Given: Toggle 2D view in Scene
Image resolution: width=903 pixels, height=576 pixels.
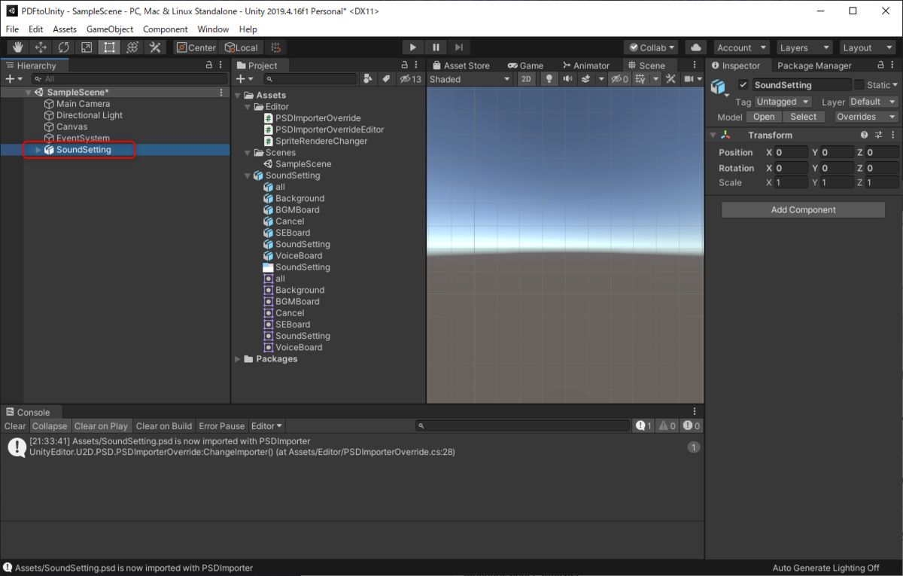Looking at the screenshot, I should point(527,79).
